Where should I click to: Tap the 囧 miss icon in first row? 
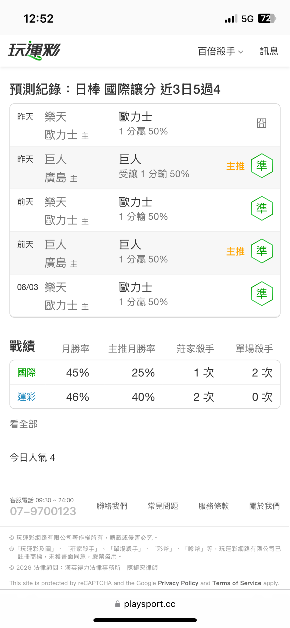[x=262, y=124]
